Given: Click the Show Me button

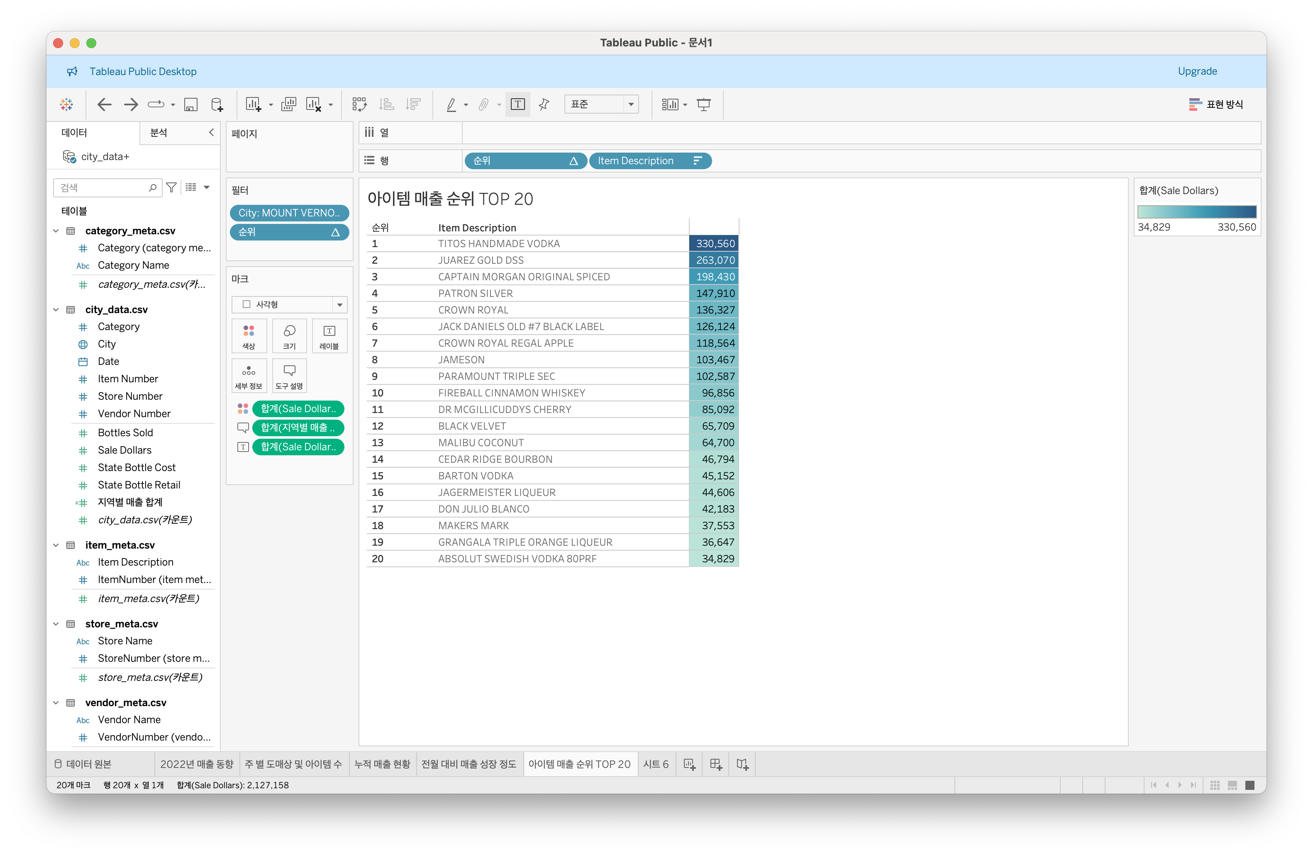Looking at the screenshot, I should point(1216,104).
